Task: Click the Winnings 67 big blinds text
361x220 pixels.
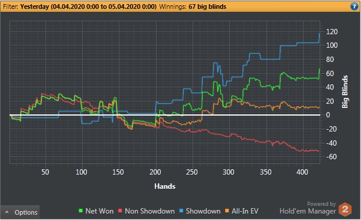Action: [x=193, y=6]
